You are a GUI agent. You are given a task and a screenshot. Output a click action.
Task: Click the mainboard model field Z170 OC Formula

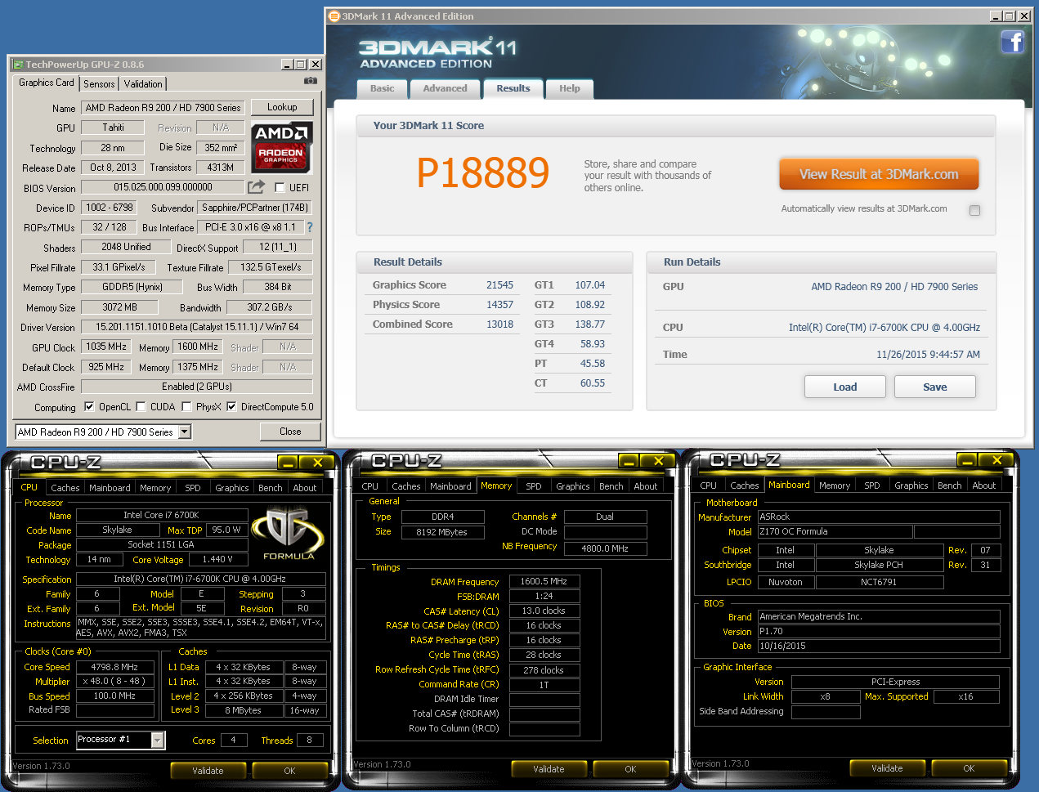point(834,531)
